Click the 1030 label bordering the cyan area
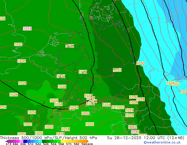 [x=141, y=64]
